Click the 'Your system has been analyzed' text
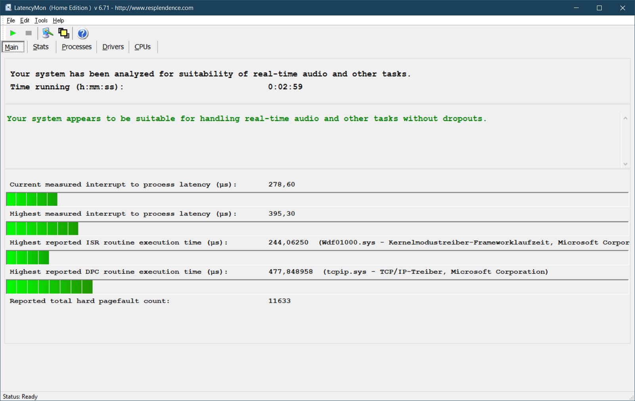Image resolution: width=635 pixels, height=401 pixels. tap(210, 74)
